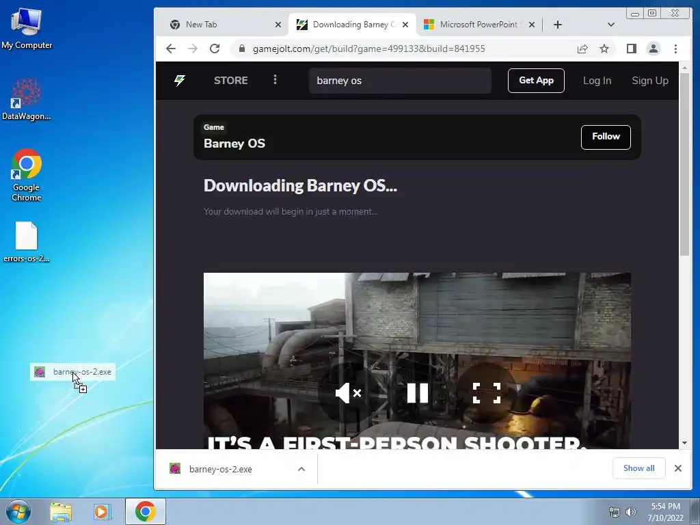Open Chrome profile avatar

653,49
